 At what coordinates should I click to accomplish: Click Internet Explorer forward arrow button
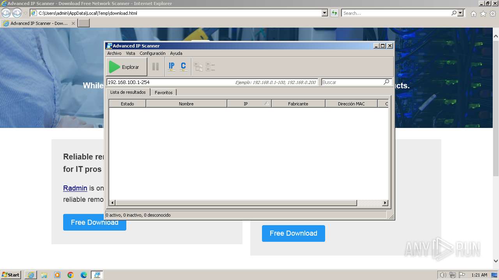[x=17, y=13]
